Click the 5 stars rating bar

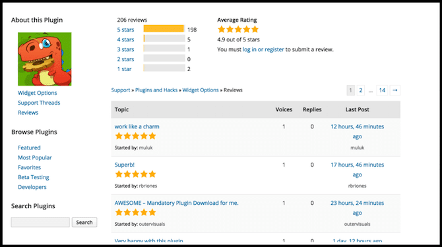click(x=164, y=29)
